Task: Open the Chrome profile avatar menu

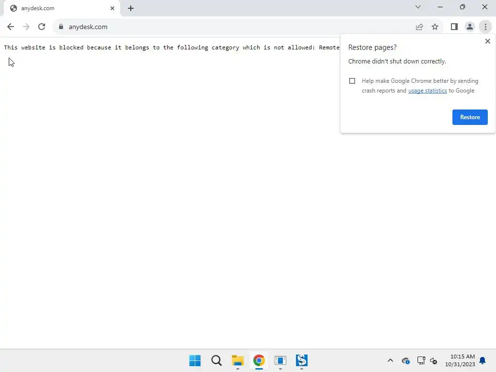Action: coord(470,27)
